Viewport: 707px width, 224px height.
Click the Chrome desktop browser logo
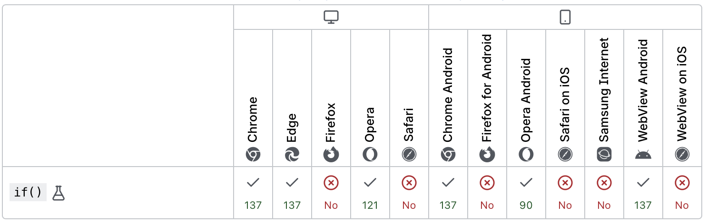(x=253, y=155)
